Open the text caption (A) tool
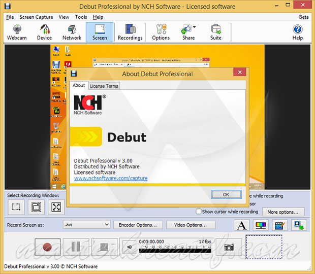The width and height of the screenshot is (315, 274). point(242,225)
